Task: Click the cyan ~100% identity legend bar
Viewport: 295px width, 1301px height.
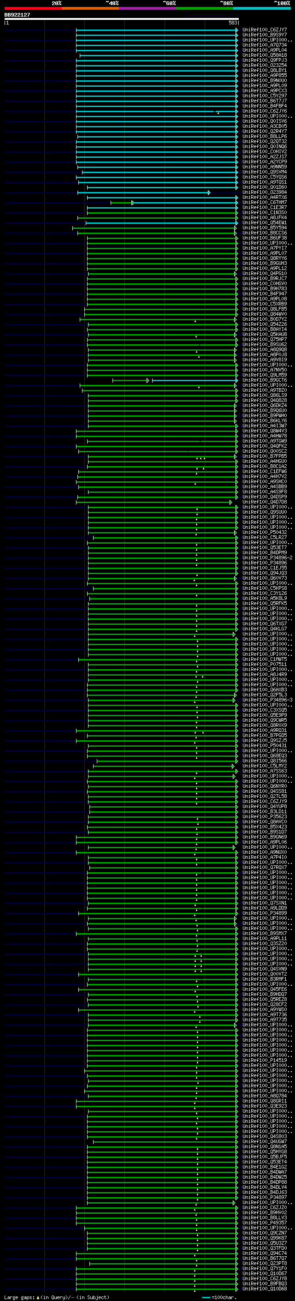Action: (262, 8)
